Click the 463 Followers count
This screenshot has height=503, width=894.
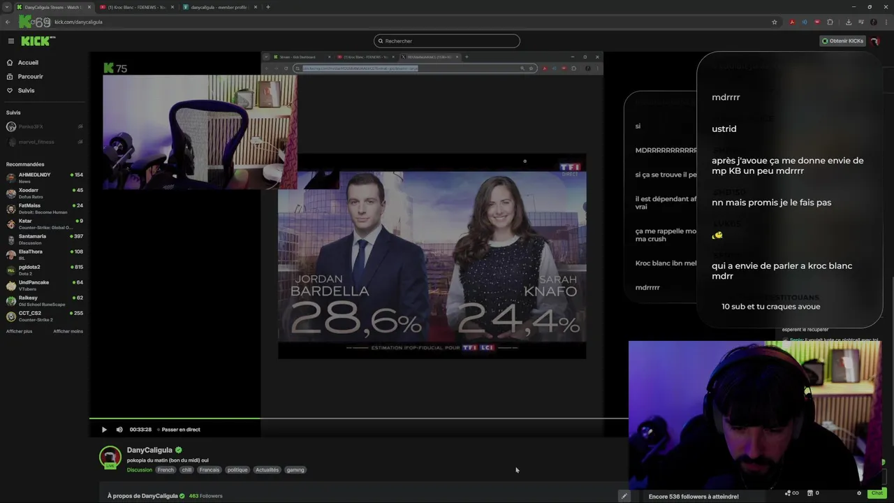click(205, 496)
